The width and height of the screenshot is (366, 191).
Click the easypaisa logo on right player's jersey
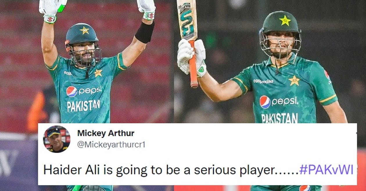263,81
